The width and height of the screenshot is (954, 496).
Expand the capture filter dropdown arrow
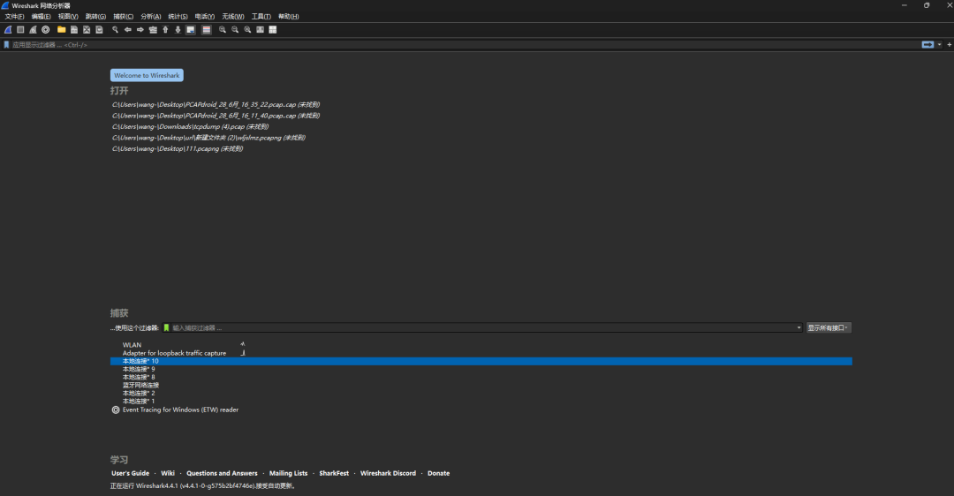[799, 327]
